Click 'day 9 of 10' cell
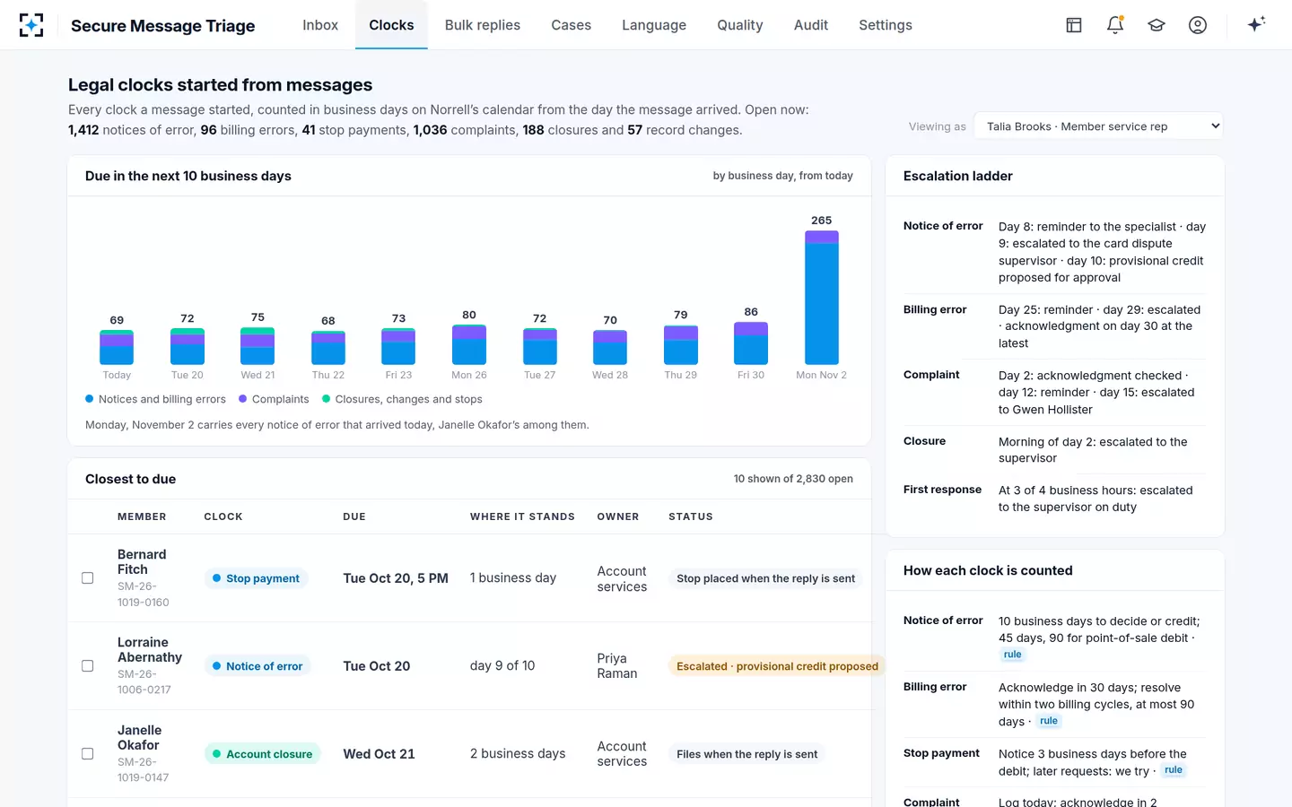The image size is (1292, 807). (502, 666)
